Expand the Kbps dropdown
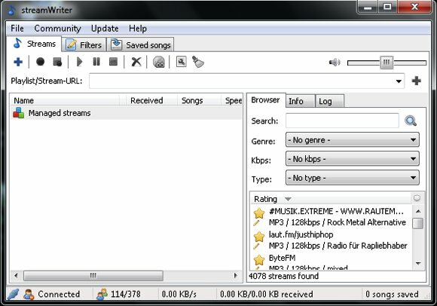 pyautogui.click(x=353, y=159)
